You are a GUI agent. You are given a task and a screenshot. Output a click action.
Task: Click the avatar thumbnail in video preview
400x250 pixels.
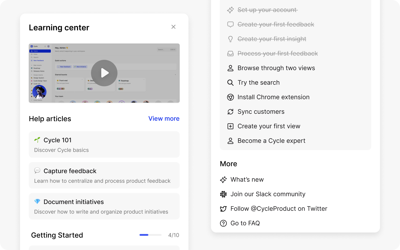click(x=39, y=92)
